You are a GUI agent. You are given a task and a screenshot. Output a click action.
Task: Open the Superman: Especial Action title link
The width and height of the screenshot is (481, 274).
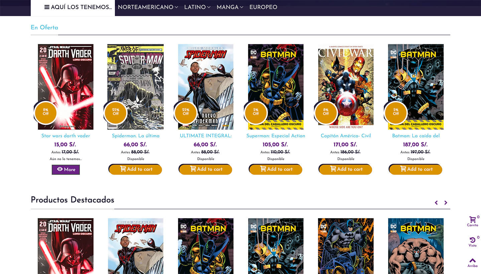click(x=276, y=136)
